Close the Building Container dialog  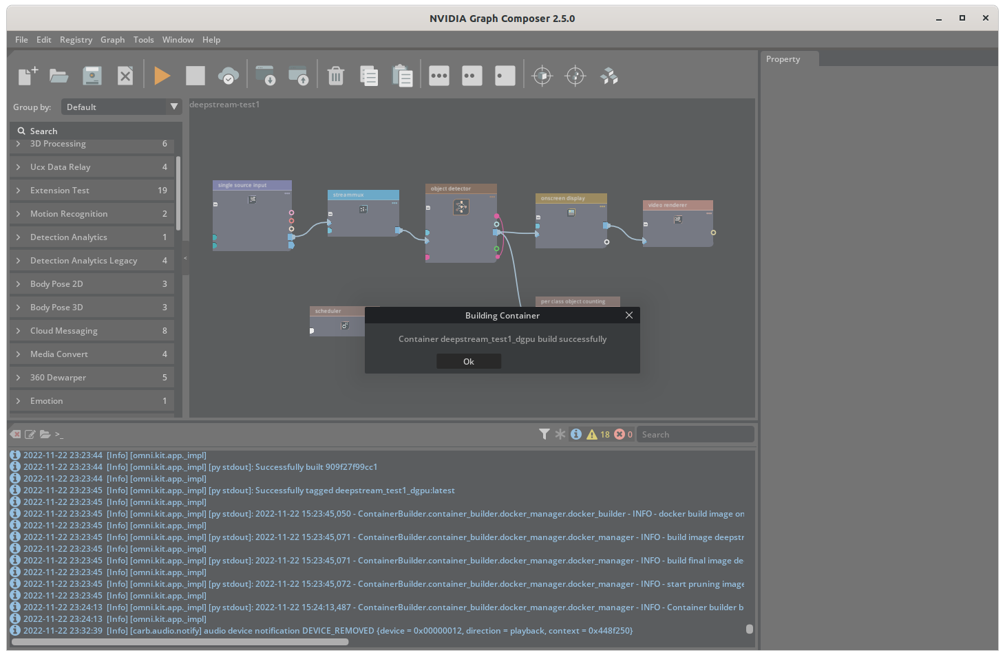click(629, 315)
